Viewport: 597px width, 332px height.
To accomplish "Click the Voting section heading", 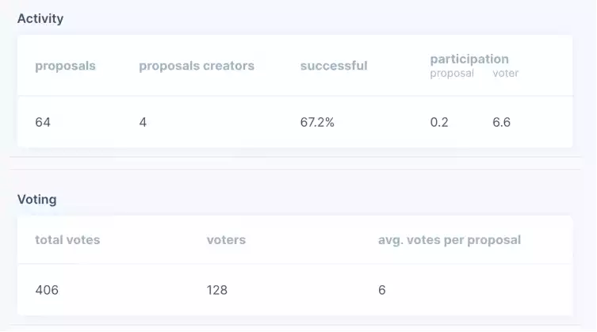I will tap(37, 199).
